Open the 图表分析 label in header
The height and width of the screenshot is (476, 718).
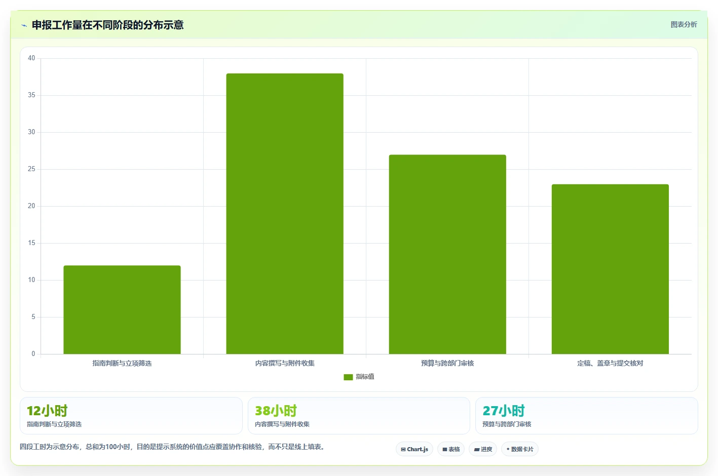(x=684, y=24)
